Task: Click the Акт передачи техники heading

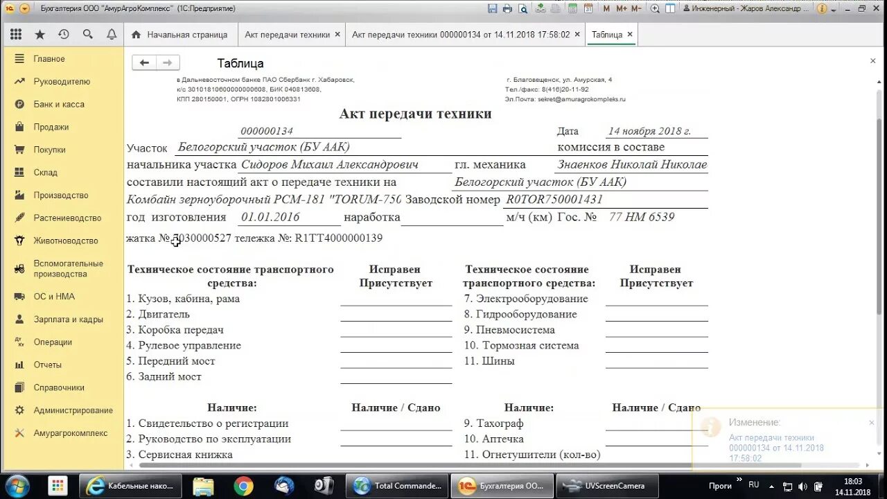Action: [x=415, y=114]
